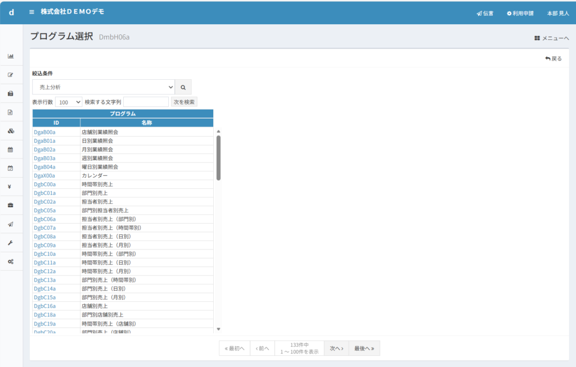Image resolution: width=576 pixels, height=367 pixels.
Task: Go to next page with 次へ
Action: [336, 348]
